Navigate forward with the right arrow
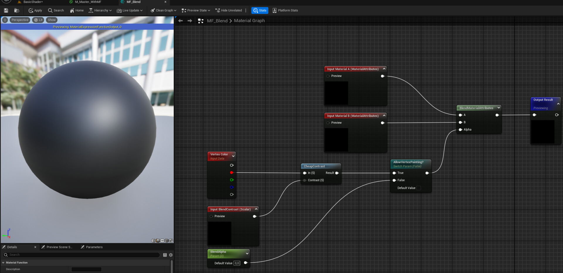This screenshot has height=273, width=563. coord(190,21)
